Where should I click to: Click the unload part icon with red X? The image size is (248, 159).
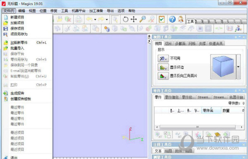tap(68, 19)
